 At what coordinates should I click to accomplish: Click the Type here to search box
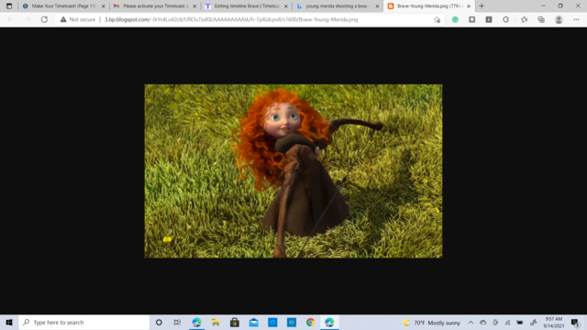[84, 322]
